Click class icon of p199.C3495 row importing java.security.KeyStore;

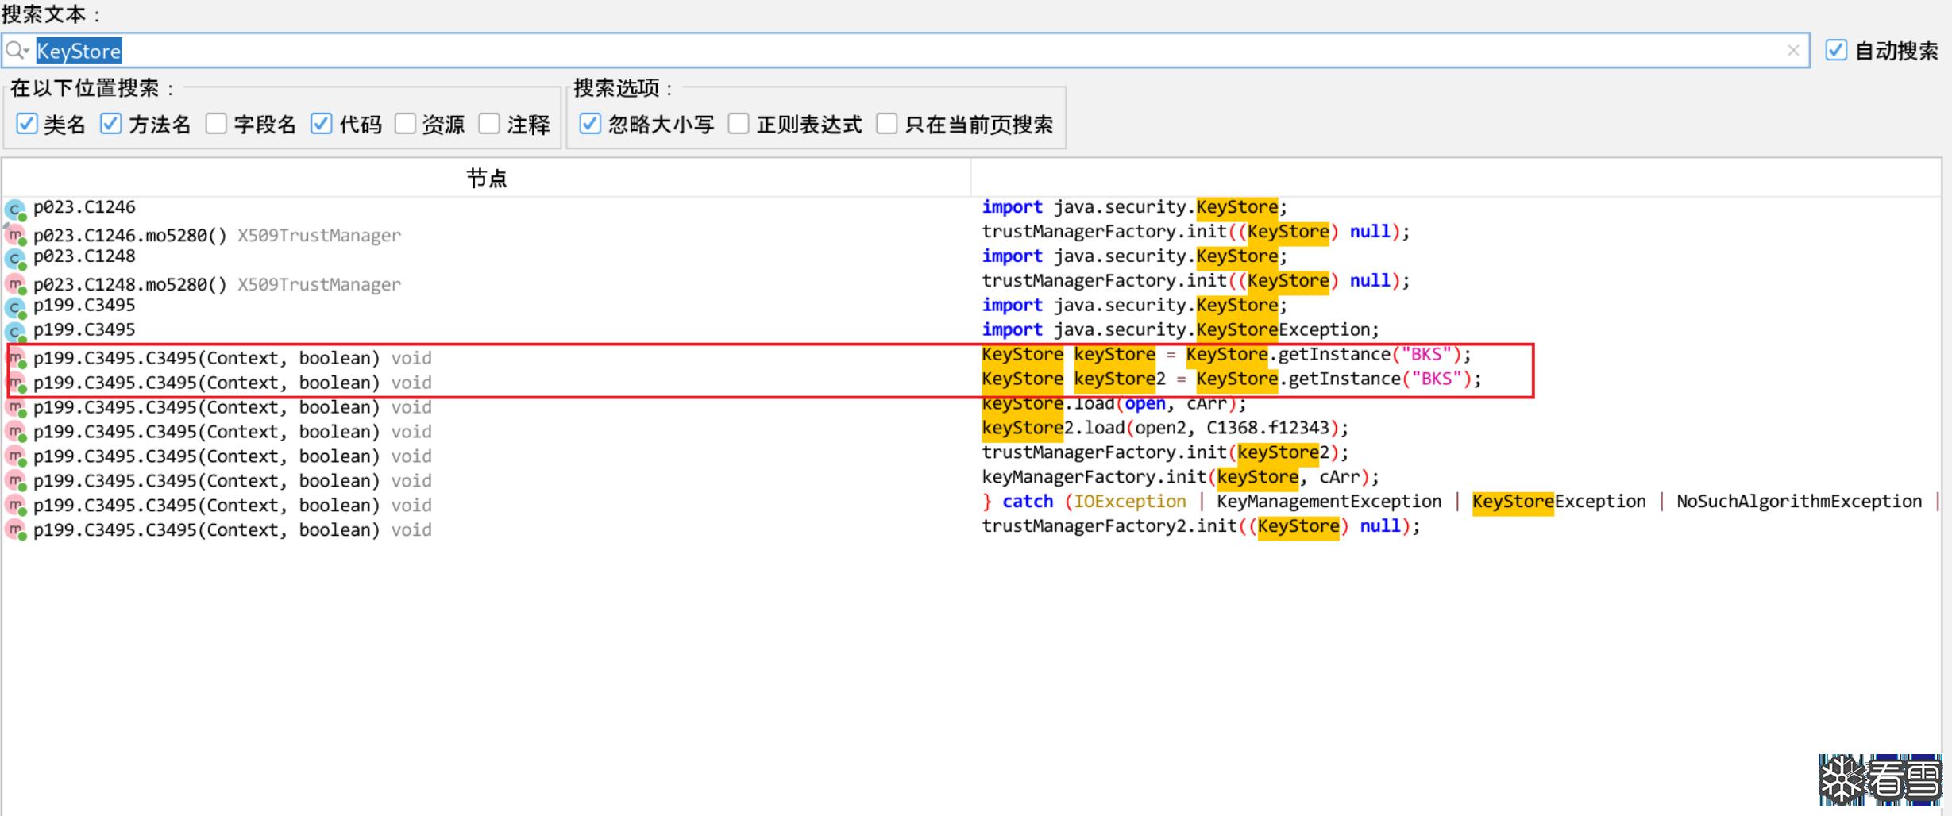(15, 309)
